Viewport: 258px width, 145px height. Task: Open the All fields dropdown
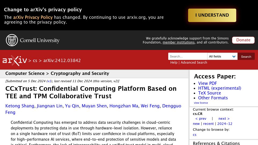pyautogui.click(x=222, y=56)
